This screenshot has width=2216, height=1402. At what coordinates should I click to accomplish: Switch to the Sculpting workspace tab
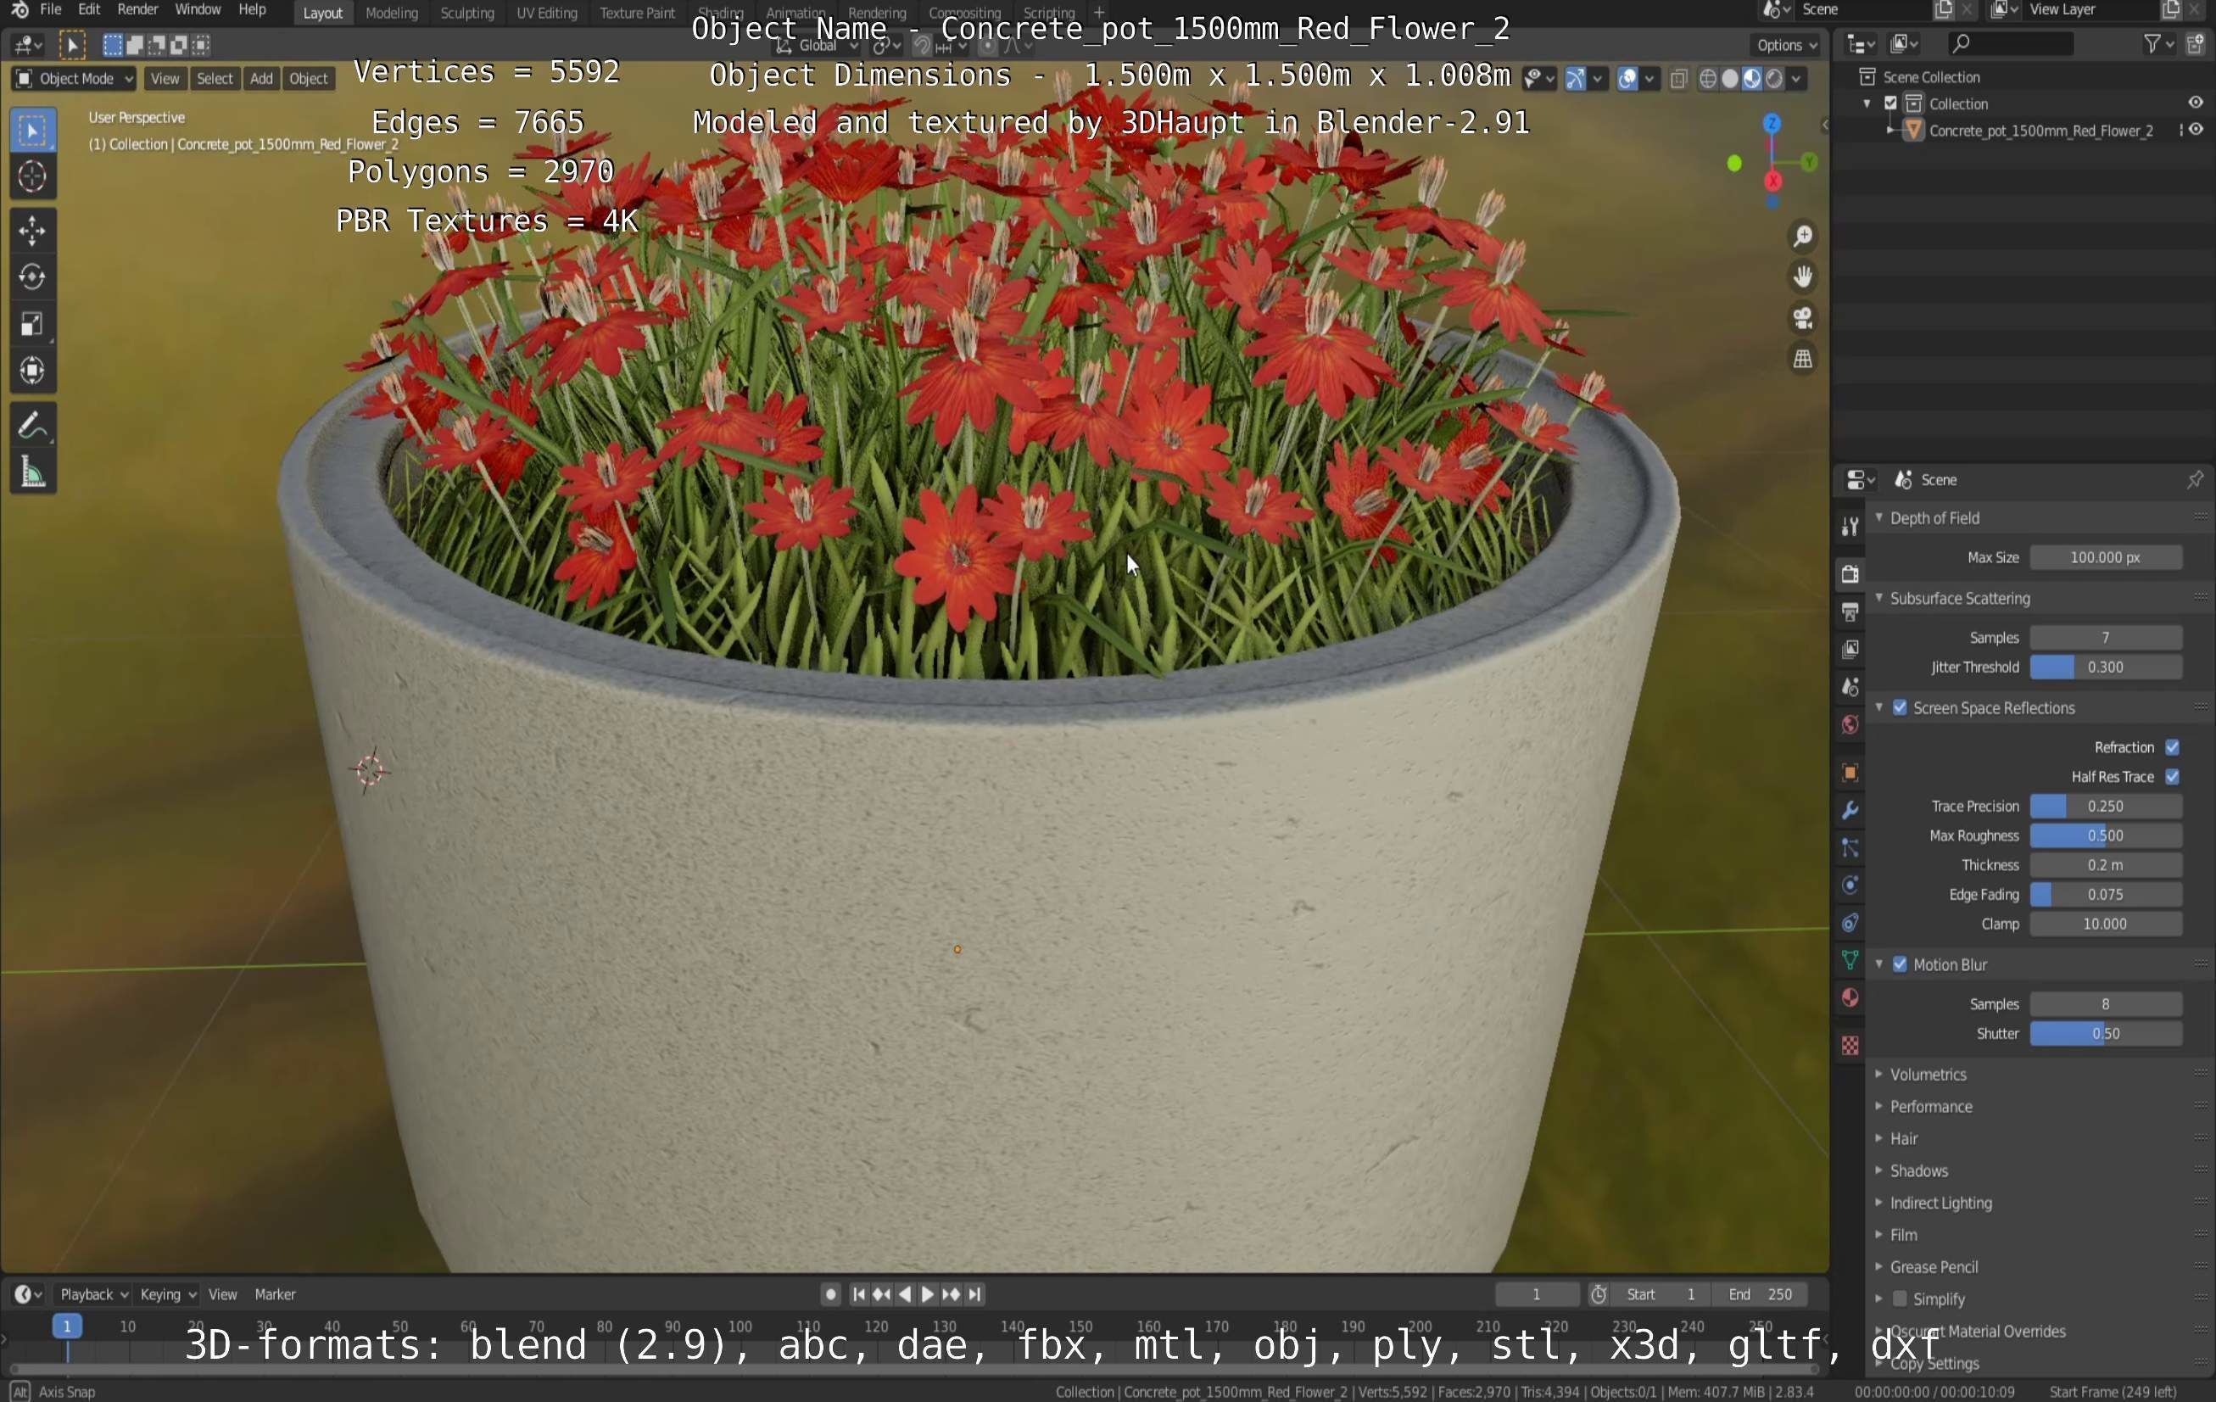pyautogui.click(x=466, y=13)
